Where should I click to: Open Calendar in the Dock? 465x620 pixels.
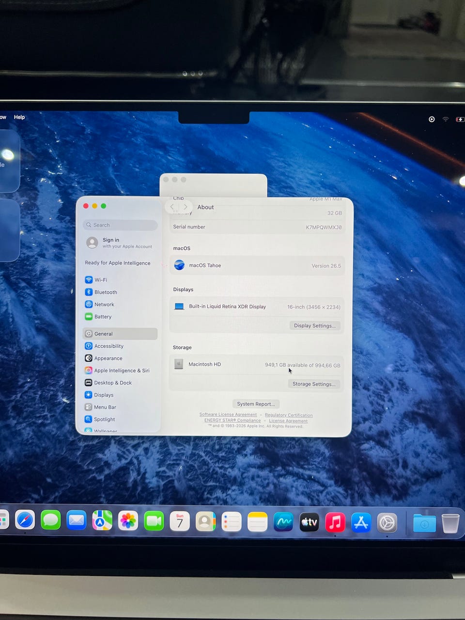180,521
